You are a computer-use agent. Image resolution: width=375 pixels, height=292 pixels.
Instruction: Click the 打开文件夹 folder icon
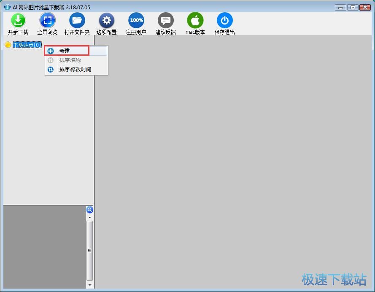click(77, 21)
